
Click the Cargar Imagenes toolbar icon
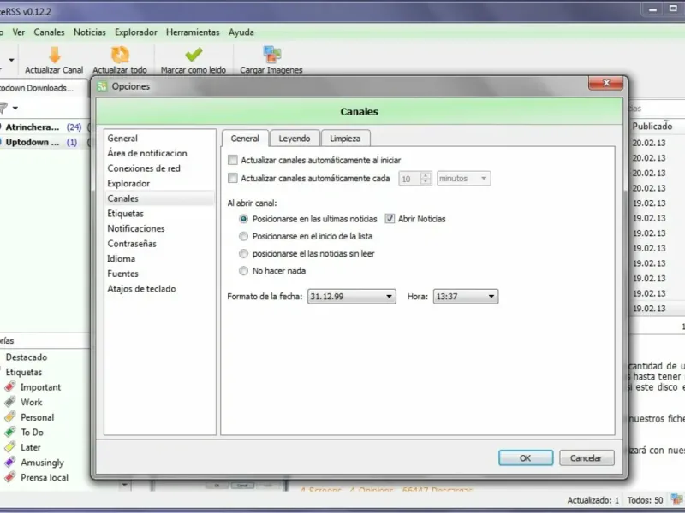click(271, 55)
